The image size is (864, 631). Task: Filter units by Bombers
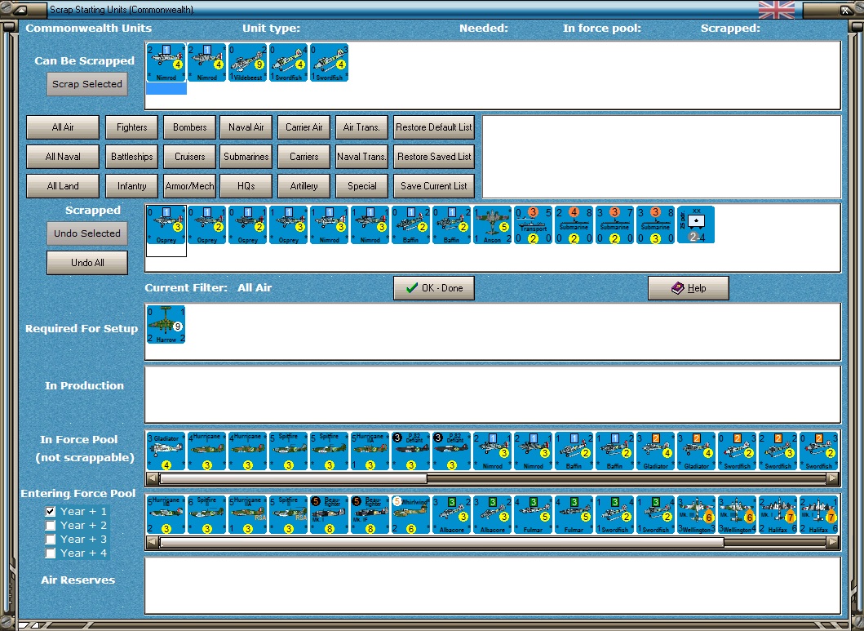189,127
